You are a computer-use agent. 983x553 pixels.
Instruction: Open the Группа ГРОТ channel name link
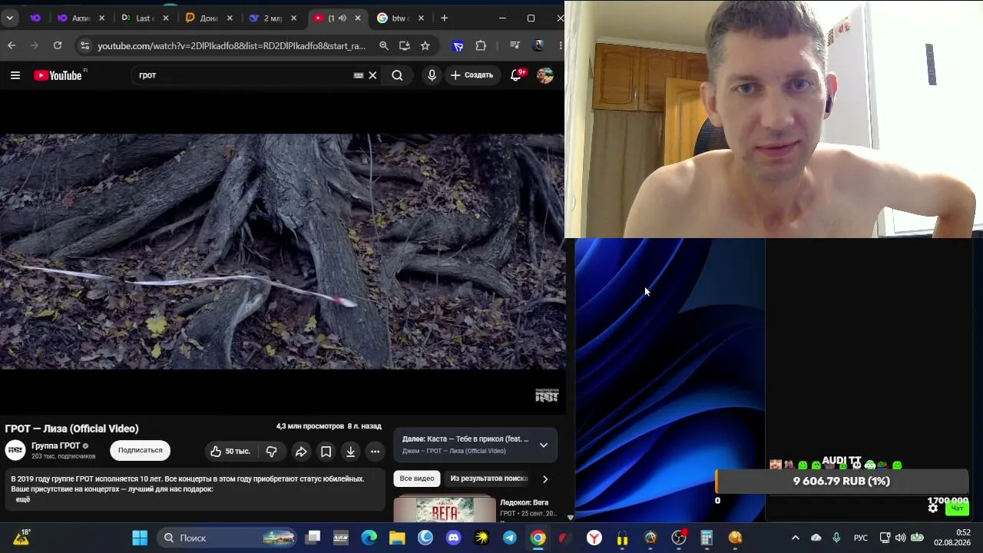coord(55,446)
